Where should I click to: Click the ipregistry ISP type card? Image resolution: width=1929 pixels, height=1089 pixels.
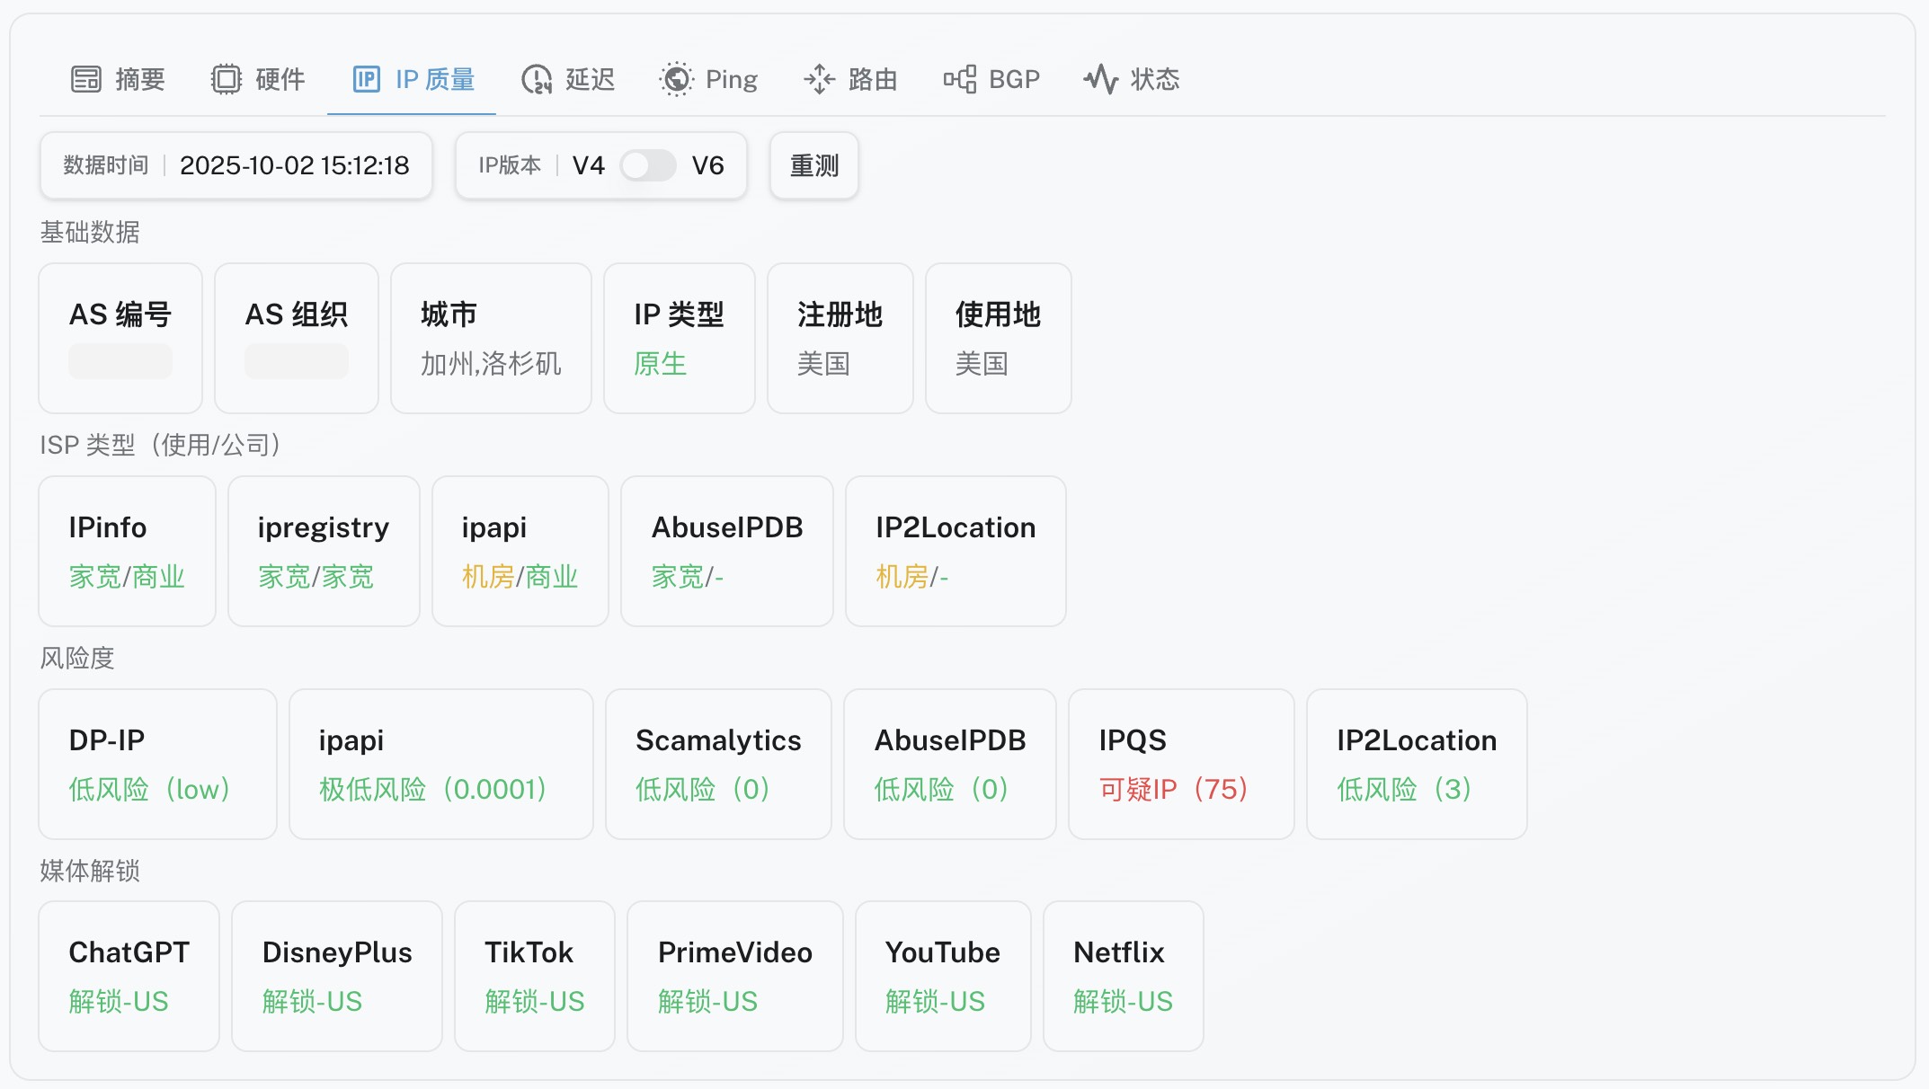click(x=324, y=551)
